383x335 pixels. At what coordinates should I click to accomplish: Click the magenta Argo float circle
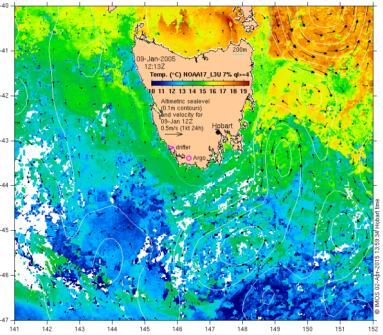click(x=189, y=158)
